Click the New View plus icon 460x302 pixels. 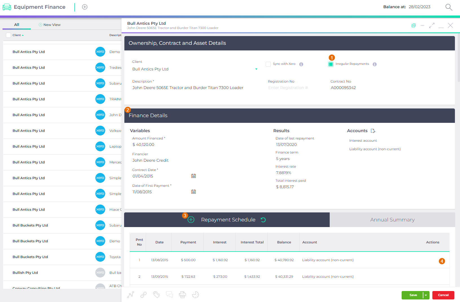coord(40,25)
